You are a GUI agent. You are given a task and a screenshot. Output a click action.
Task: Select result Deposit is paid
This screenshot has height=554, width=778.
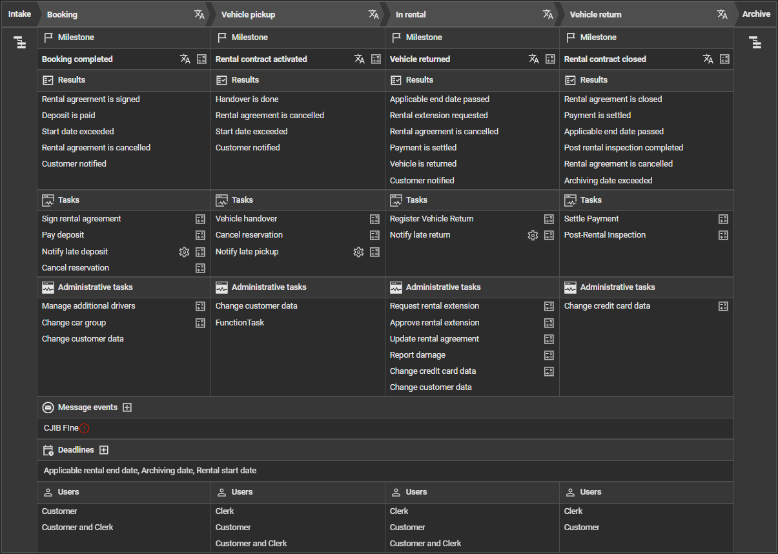[68, 116]
